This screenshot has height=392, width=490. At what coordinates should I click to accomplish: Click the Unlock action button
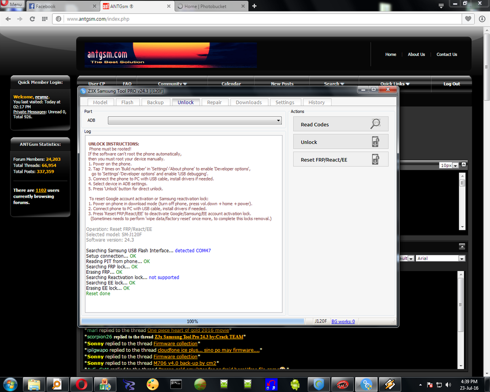tap(341, 142)
